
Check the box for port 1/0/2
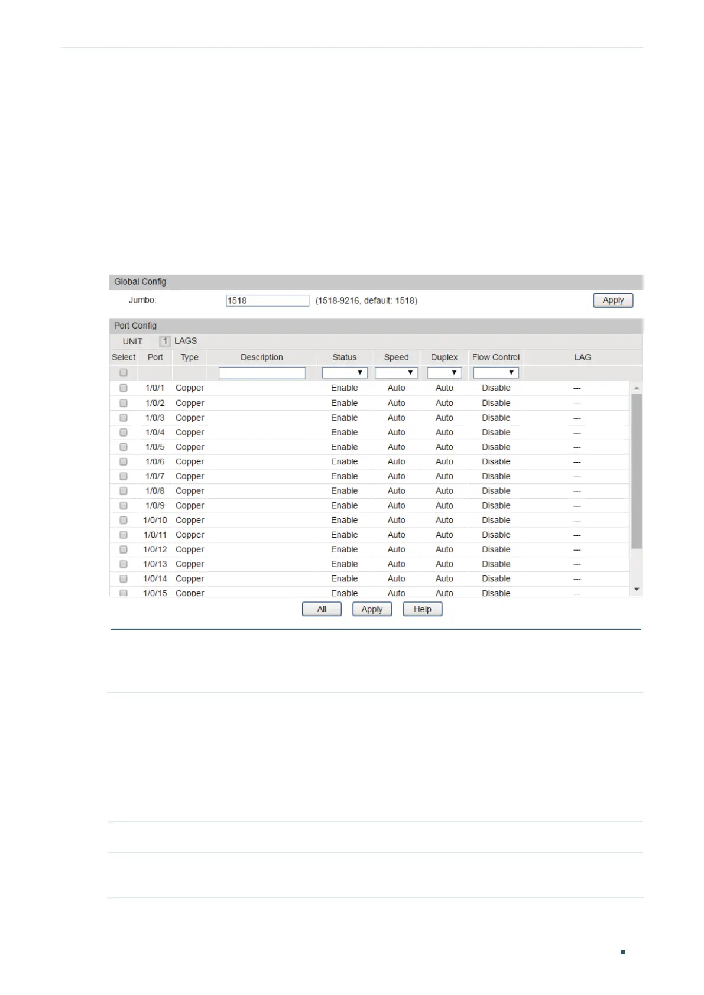coord(124,403)
